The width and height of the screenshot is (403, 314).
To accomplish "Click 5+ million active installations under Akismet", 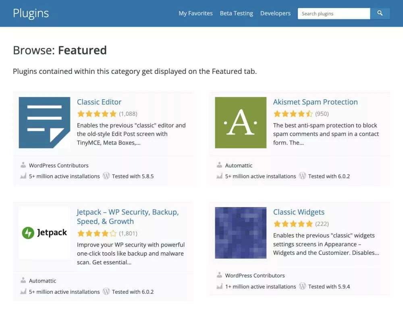I will pos(261,176).
